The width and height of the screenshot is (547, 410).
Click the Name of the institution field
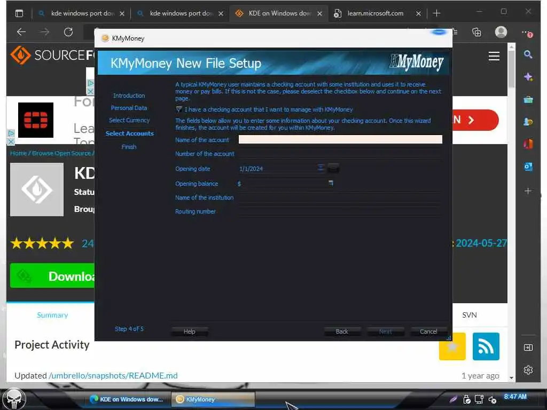tap(340, 198)
